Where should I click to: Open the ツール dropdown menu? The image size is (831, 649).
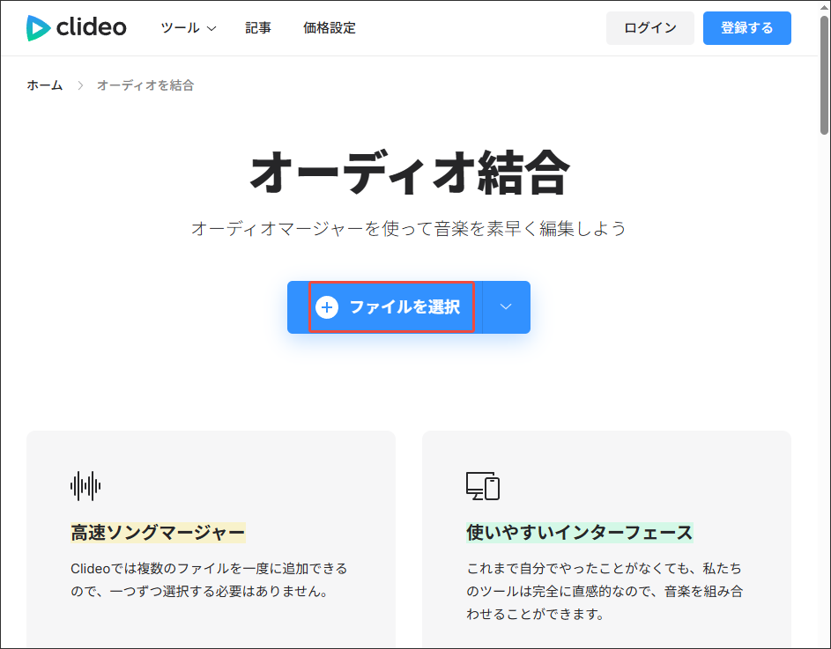point(188,27)
